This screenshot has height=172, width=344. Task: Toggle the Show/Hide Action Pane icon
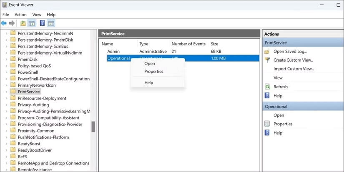(x=51, y=23)
